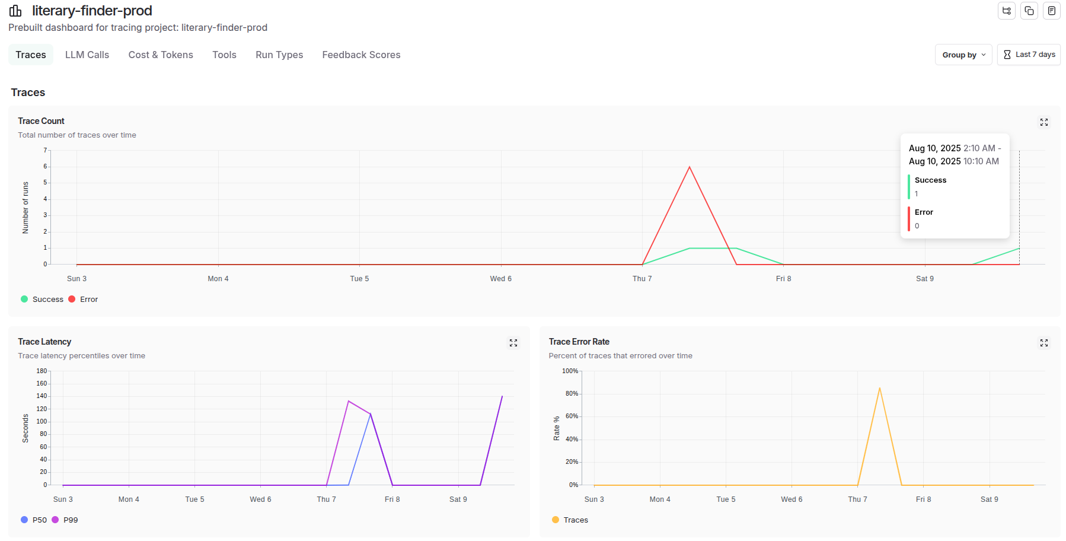Image resolution: width=1066 pixels, height=541 pixels.
Task: Go to the Run Types tab
Action: (x=279, y=55)
